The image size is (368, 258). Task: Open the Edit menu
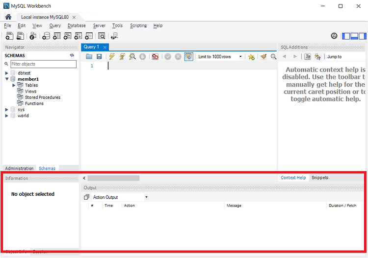coord(22,25)
